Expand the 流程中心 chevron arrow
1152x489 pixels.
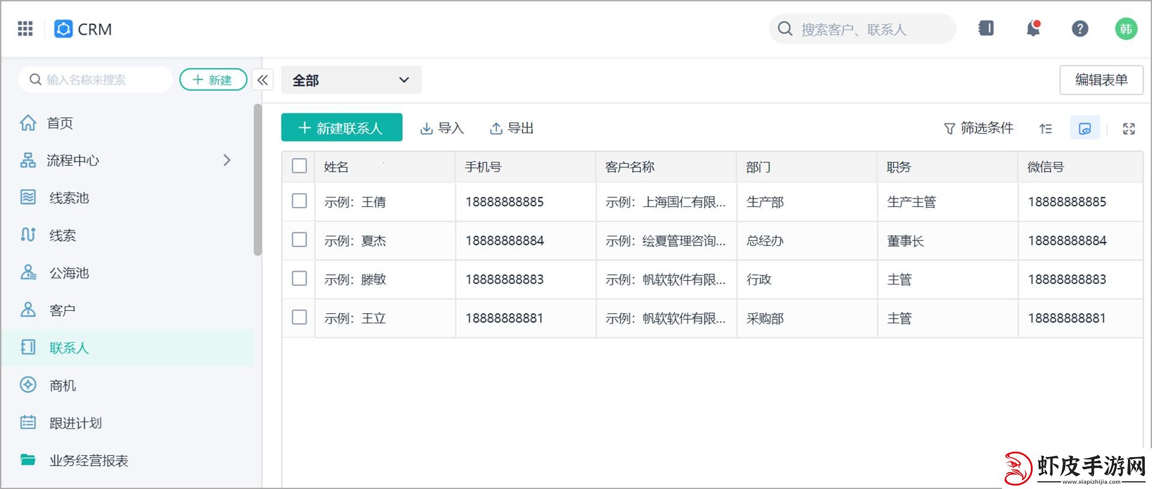(227, 160)
